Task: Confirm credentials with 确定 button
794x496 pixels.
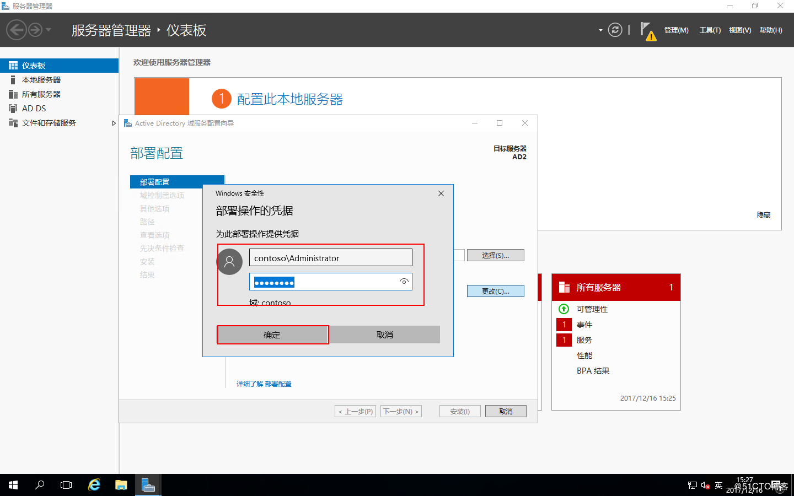Action: [x=272, y=335]
